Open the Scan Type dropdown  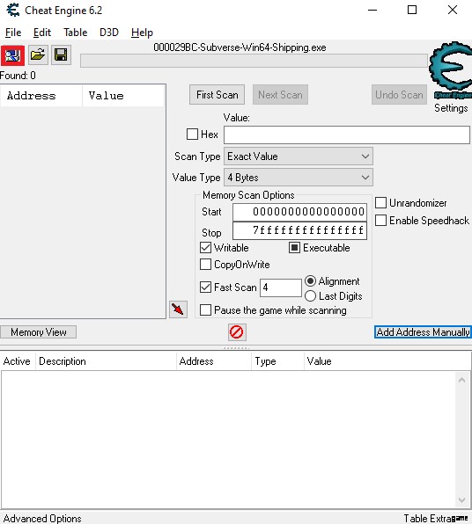click(299, 156)
